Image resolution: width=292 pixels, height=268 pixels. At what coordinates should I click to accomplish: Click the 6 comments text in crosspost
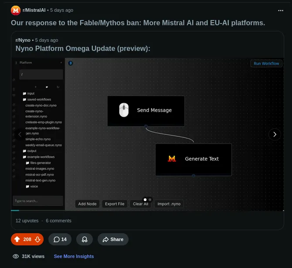click(58, 221)
